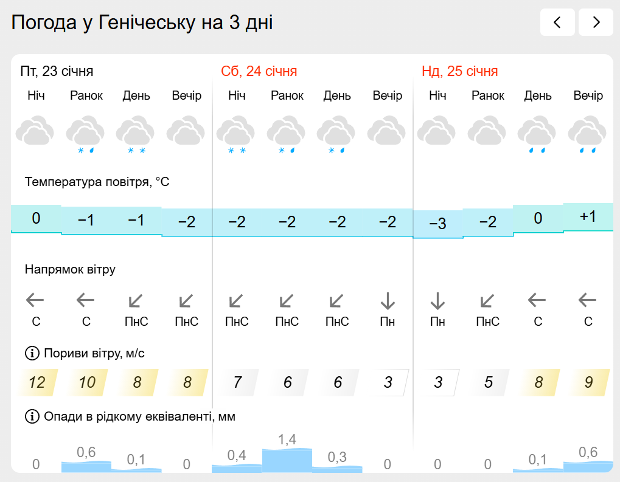Viewport: 620px width, 482px height.
Task: Click the next days arrow button
Action: (596, 22)
